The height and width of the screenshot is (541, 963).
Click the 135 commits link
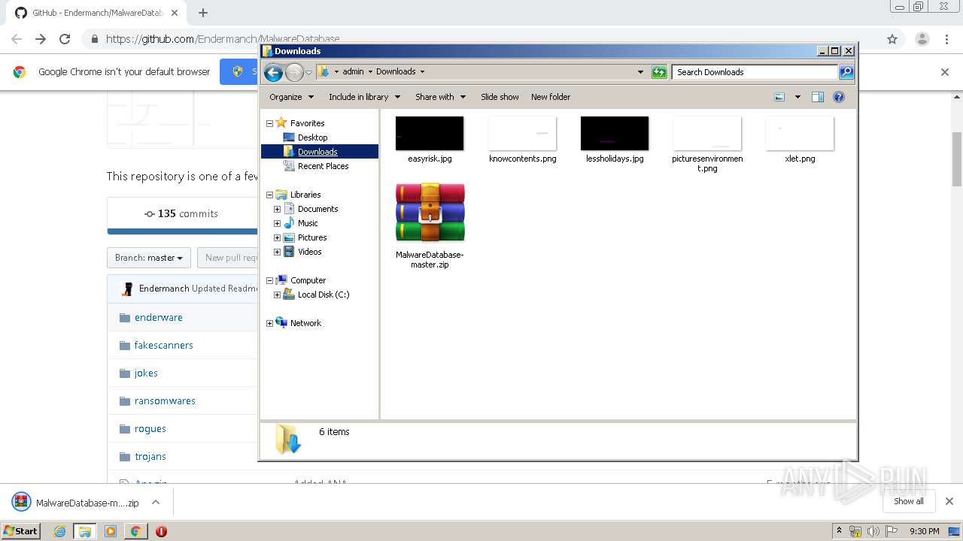point(181,213)
